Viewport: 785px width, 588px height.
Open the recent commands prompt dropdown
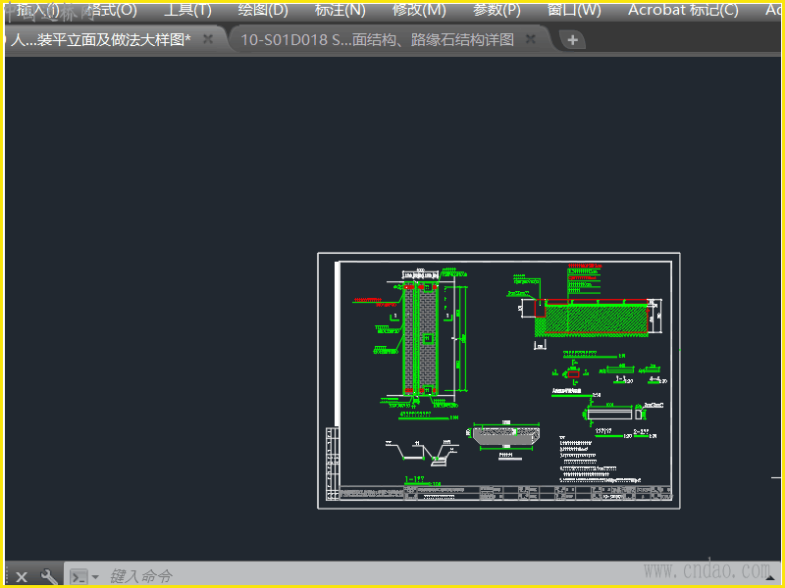tap(83, 577)
